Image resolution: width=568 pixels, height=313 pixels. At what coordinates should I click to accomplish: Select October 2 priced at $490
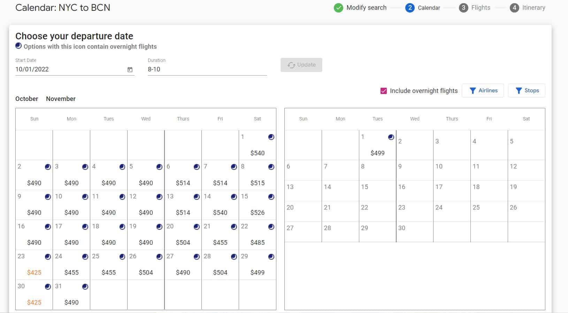coord(34,175)
